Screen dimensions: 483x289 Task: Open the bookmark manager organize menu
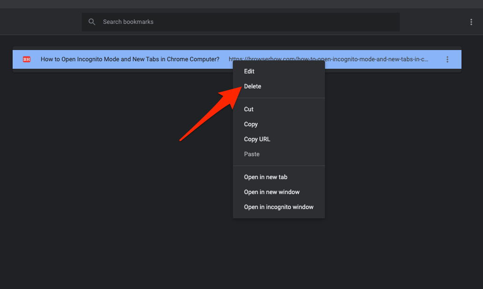(471, 22)
